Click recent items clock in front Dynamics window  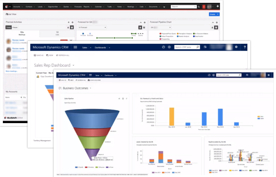click(x=209, y=75)
